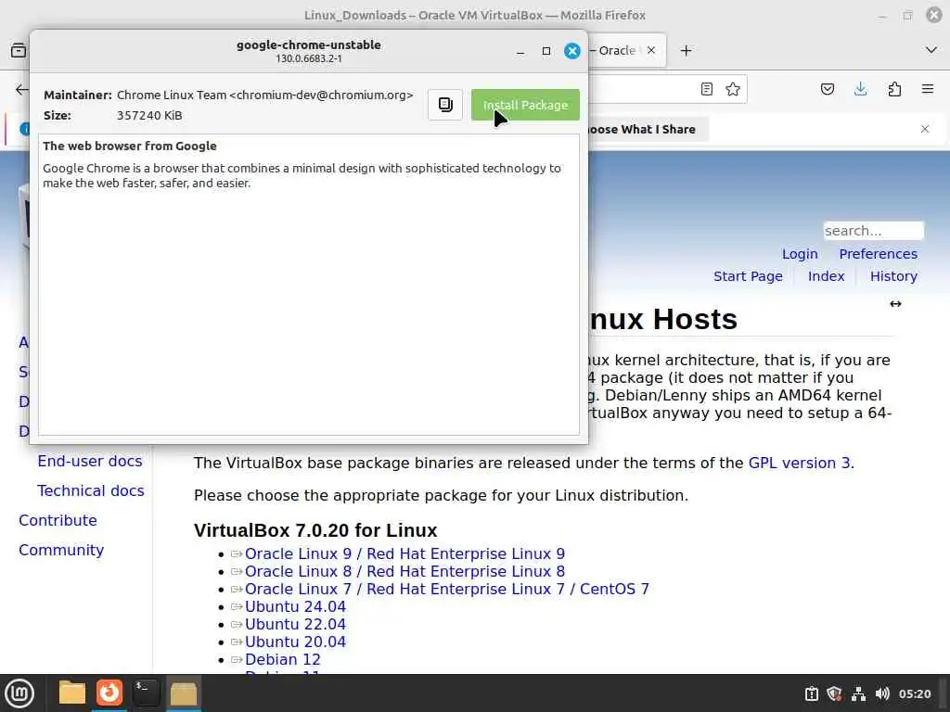Expand the list all tabs chevron
950x712 pixels.
point(931,50)
